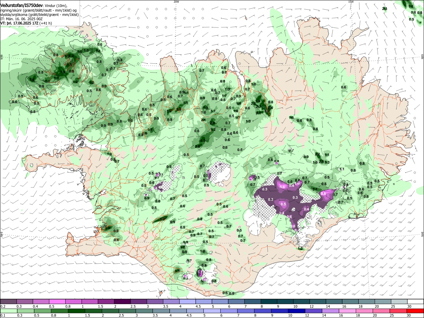Pick the 0.3 mauve swatch on the snow scale
The width and height of the screenshot is (424, 318).
point(25,301)
